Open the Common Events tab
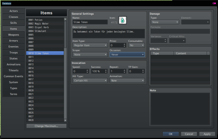Viewport: 218px width, 139px height. [x=13, y=77]
